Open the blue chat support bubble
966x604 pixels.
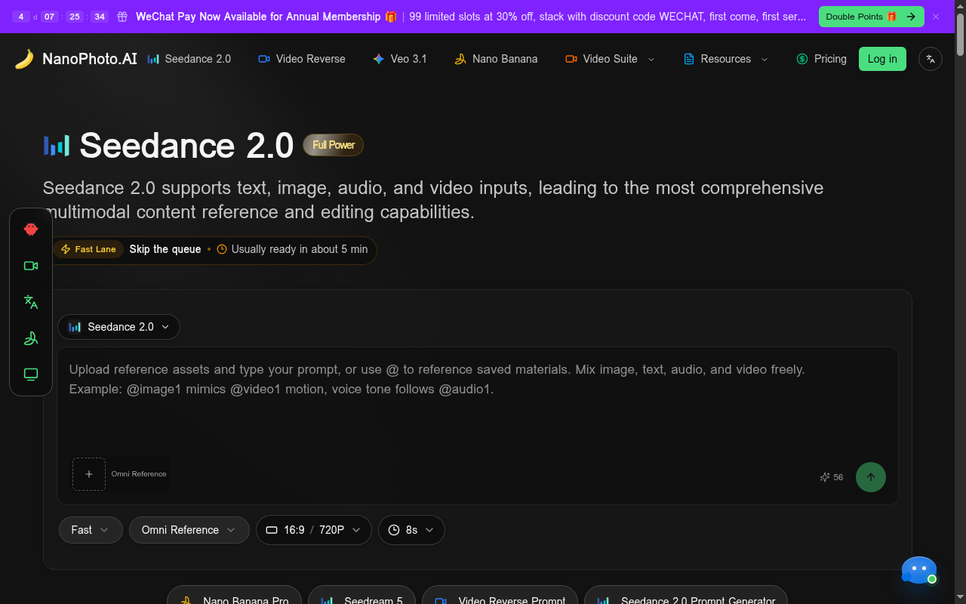click(x=919, y=570)
